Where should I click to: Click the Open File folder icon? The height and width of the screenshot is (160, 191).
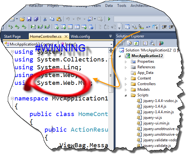(x=23, y=19)
